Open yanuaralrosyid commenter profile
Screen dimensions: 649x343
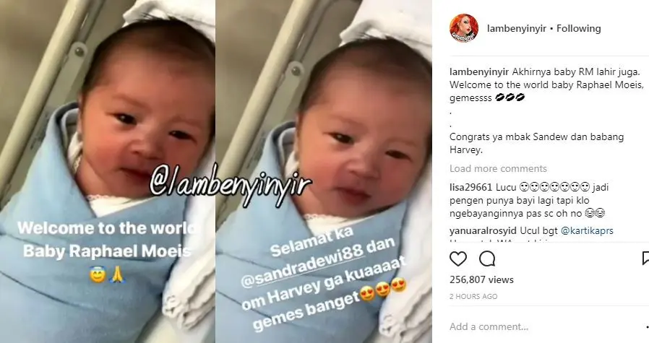point(483,230)
